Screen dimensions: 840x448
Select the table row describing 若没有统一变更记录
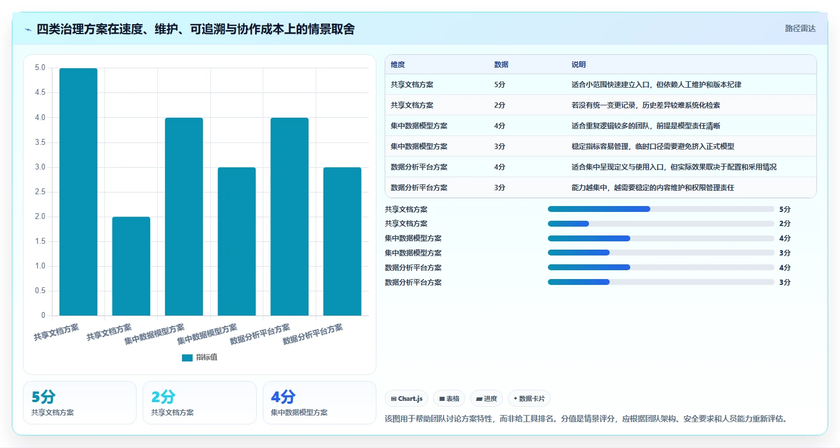[x=601, y=105]
